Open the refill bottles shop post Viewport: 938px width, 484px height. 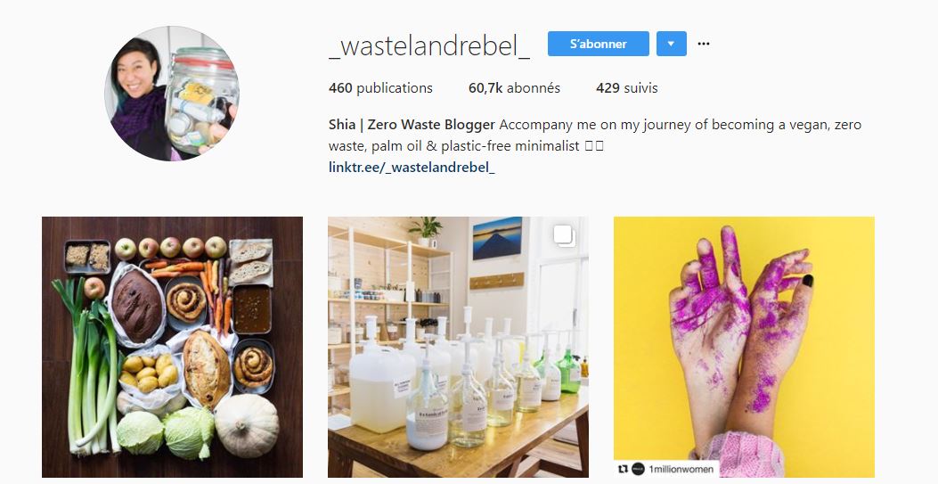tap(458, 347)
